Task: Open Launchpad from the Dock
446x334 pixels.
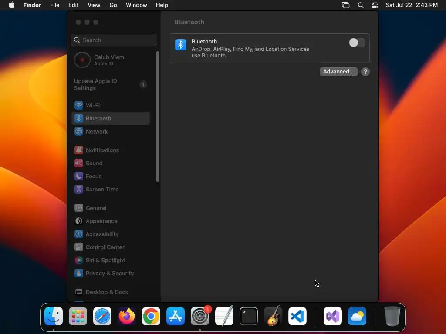Action: 78,316
